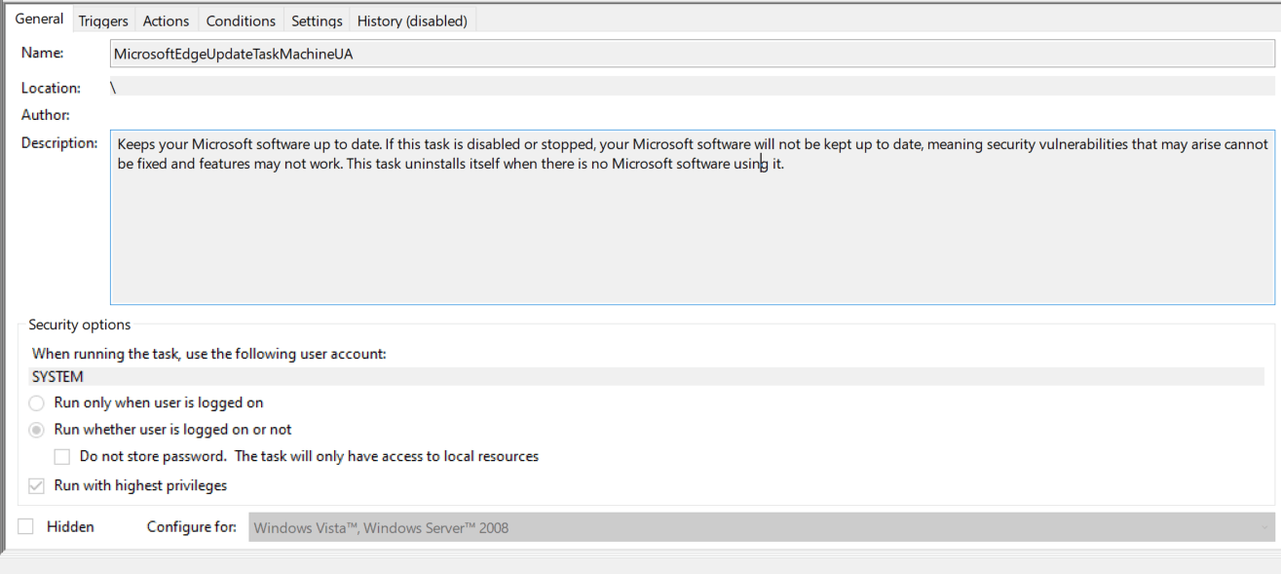Toggle the Hidden checkbox
Viewport: 1281px width, 574px height.
coord(26,526)
